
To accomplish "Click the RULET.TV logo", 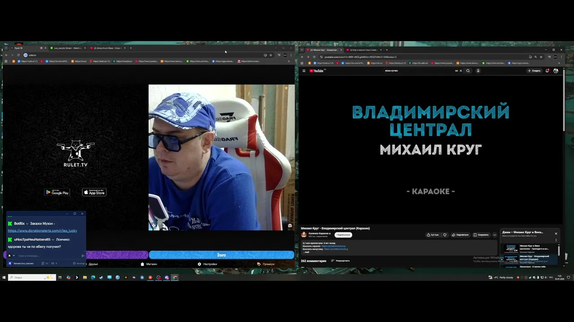I will tap(75, 154).
